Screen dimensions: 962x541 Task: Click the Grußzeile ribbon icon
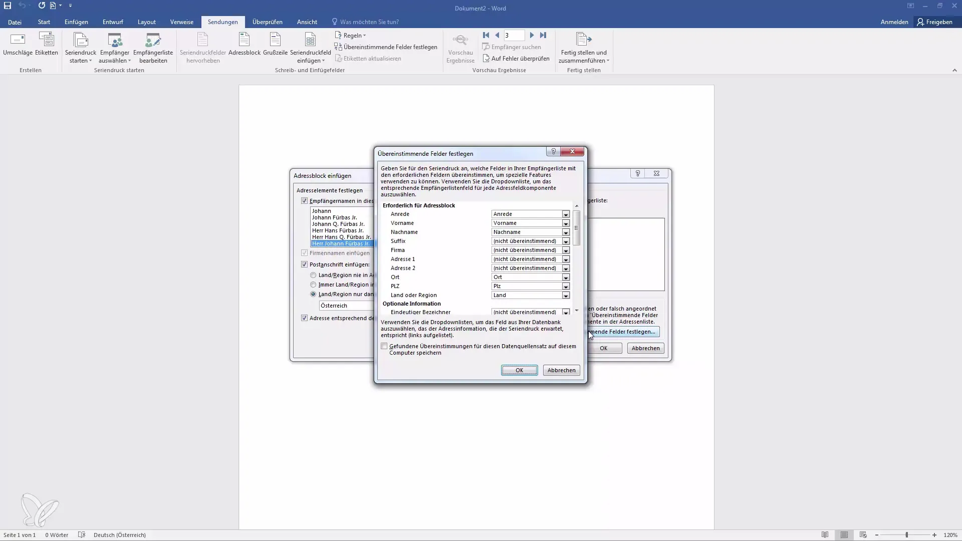point(275,44)
